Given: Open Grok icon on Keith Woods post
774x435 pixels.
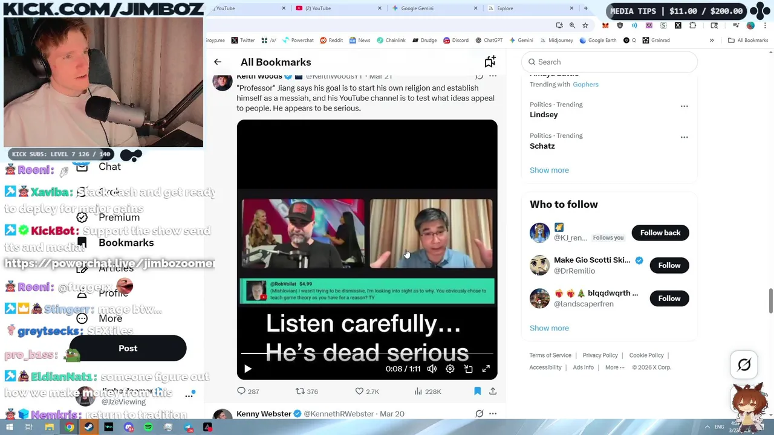Looking at the screenshot, I should (x=479, y=76).
